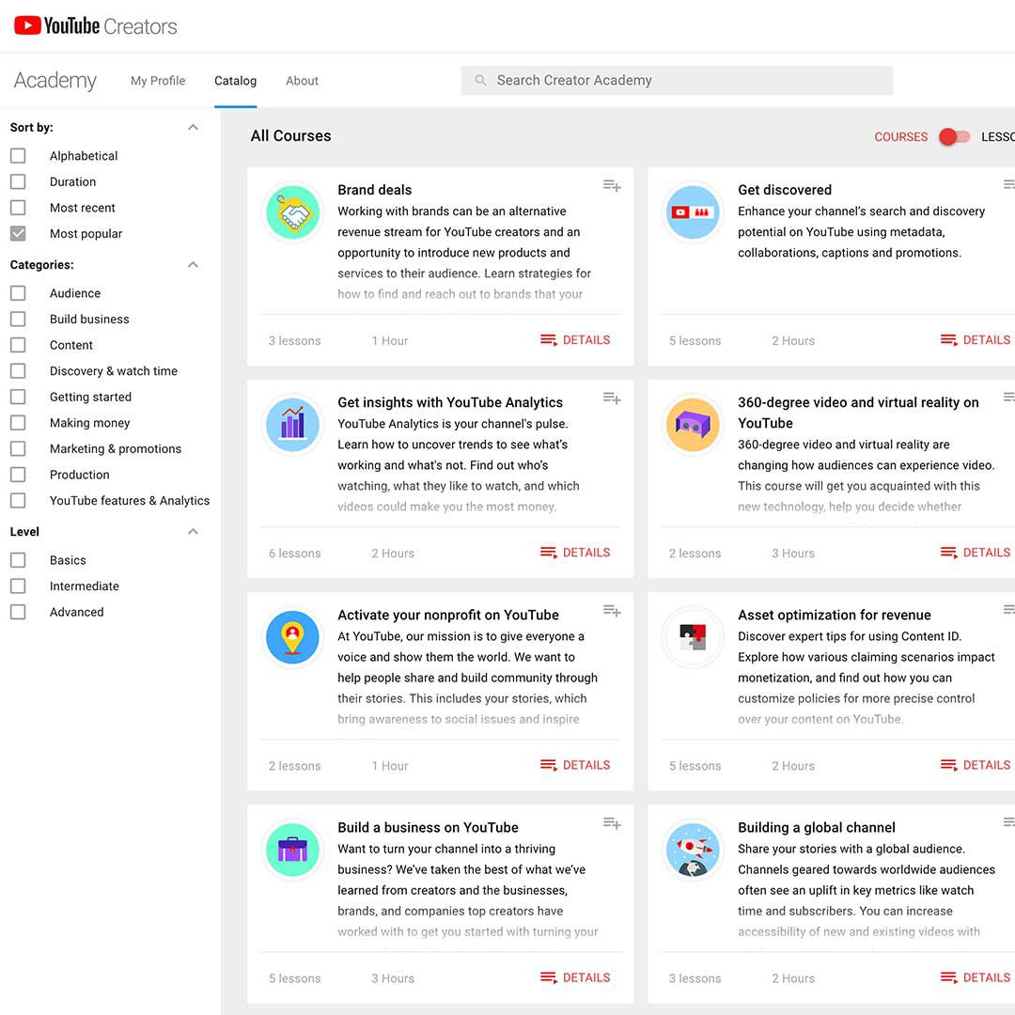Click the Academy heading link
The height and width of the screenshot is (1015, 1015).
tap(55, 80)
